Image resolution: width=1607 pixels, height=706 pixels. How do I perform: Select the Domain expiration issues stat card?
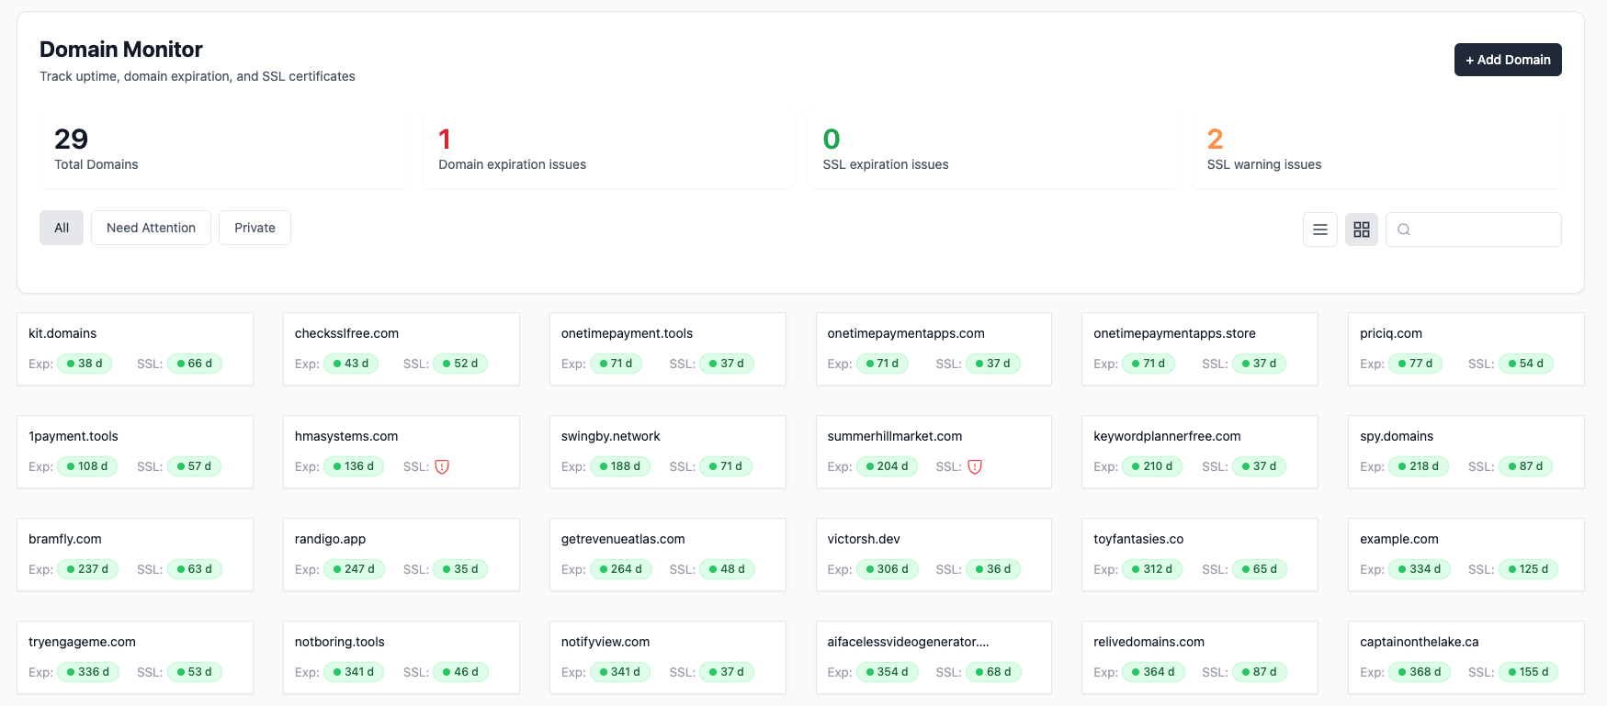pos(607,149)
